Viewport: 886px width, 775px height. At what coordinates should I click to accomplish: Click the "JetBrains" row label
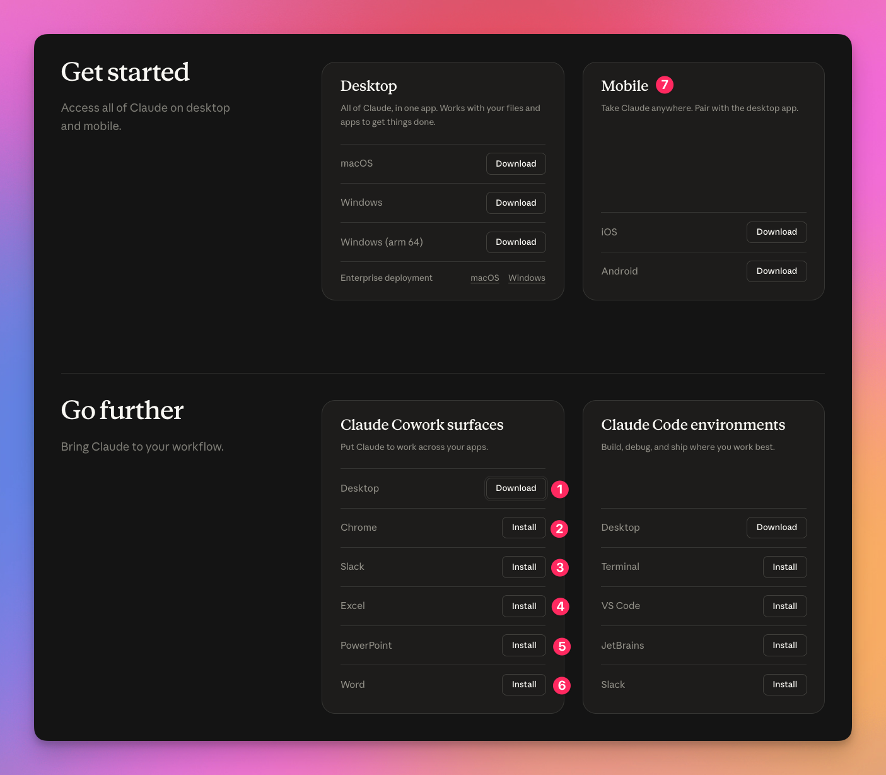coord(623,645)
